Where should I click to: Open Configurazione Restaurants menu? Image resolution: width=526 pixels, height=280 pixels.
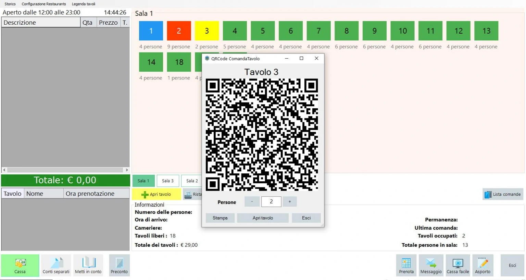(x=44, y=4)
